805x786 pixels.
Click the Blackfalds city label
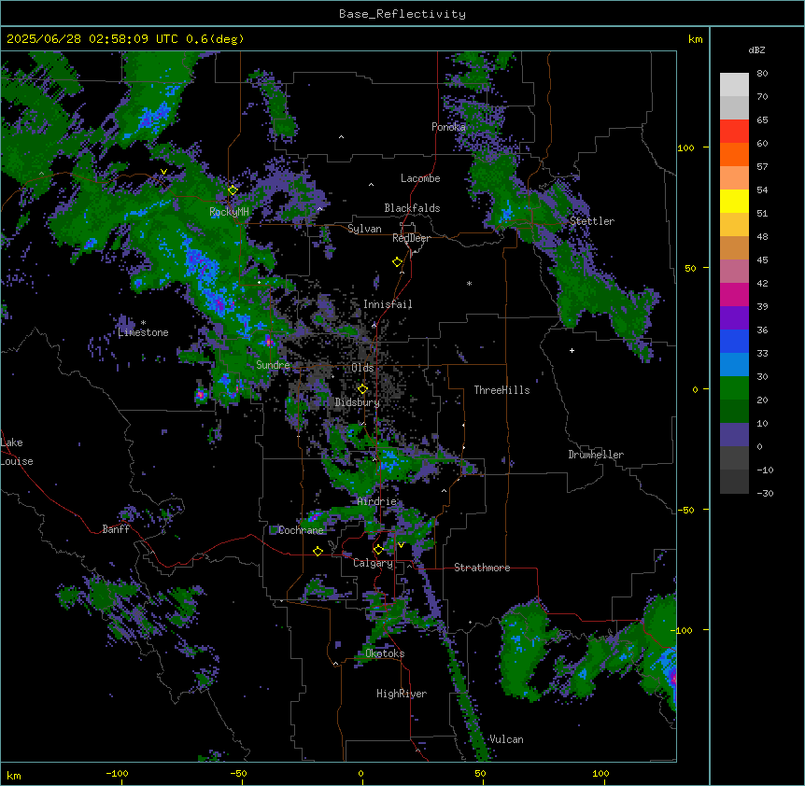412,208
